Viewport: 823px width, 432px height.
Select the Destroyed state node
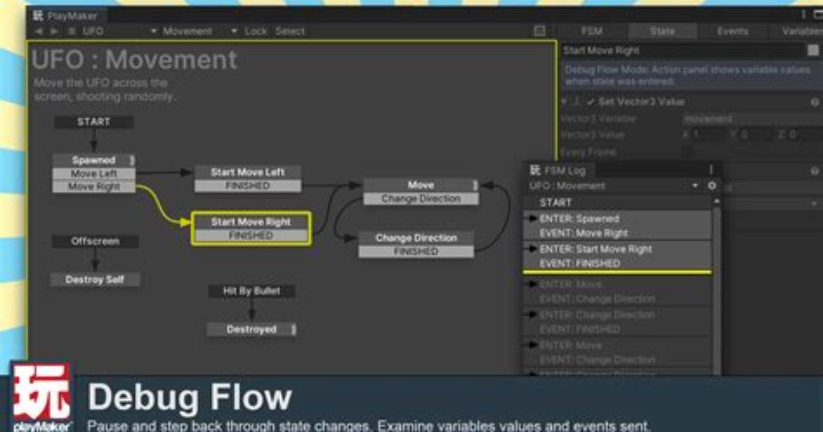click(251, 329)
